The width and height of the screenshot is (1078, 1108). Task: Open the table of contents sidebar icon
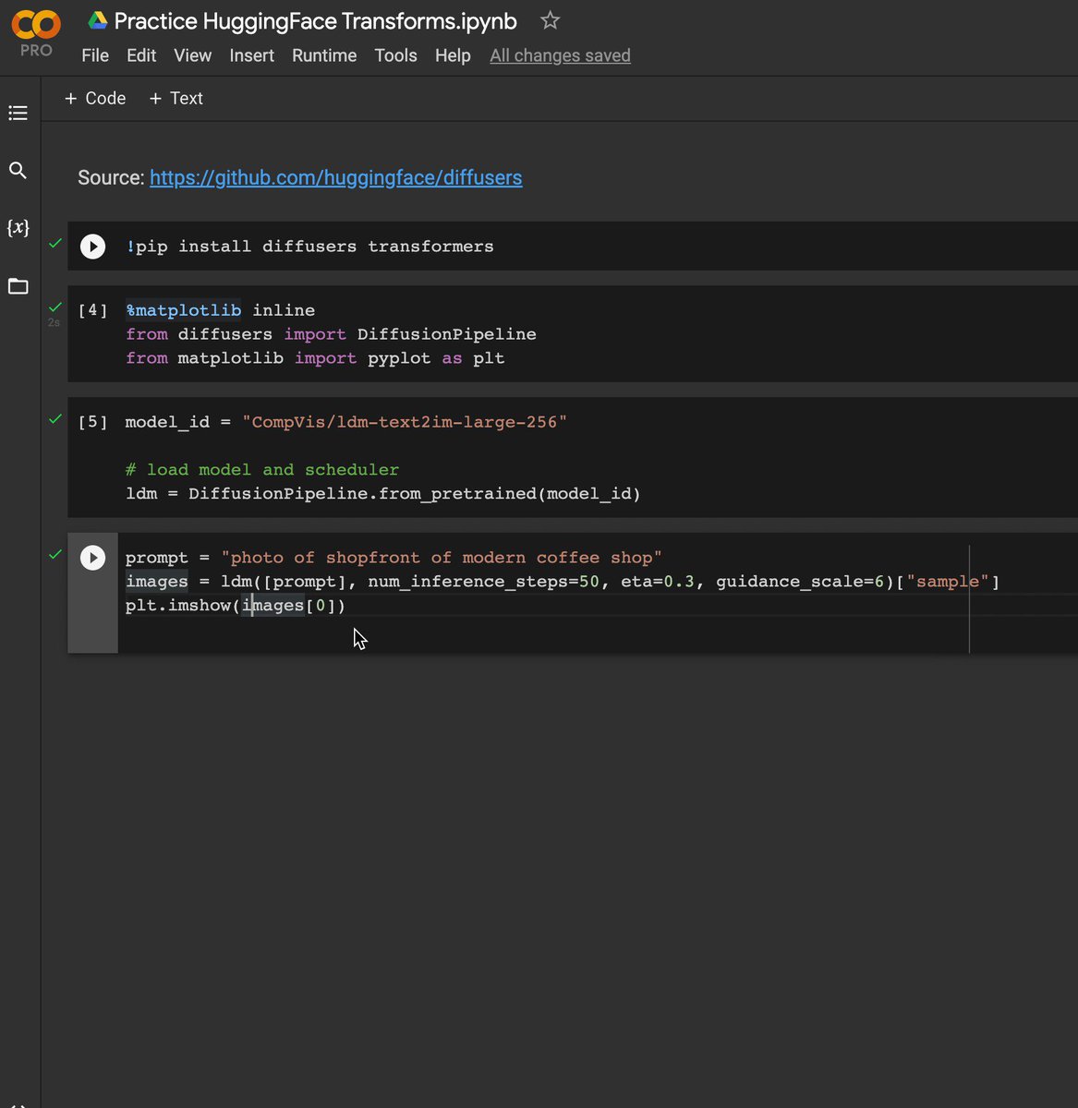click(18, 114)
